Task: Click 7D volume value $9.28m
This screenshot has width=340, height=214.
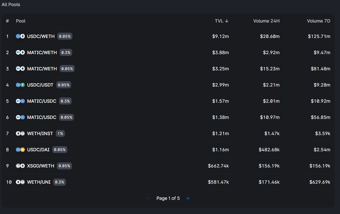Action: tap(322, 85)
